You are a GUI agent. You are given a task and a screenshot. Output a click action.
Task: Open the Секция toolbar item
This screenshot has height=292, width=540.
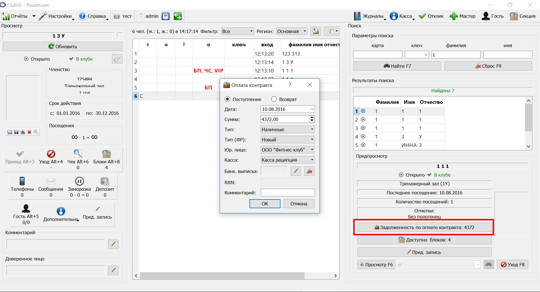pos(523,16)
